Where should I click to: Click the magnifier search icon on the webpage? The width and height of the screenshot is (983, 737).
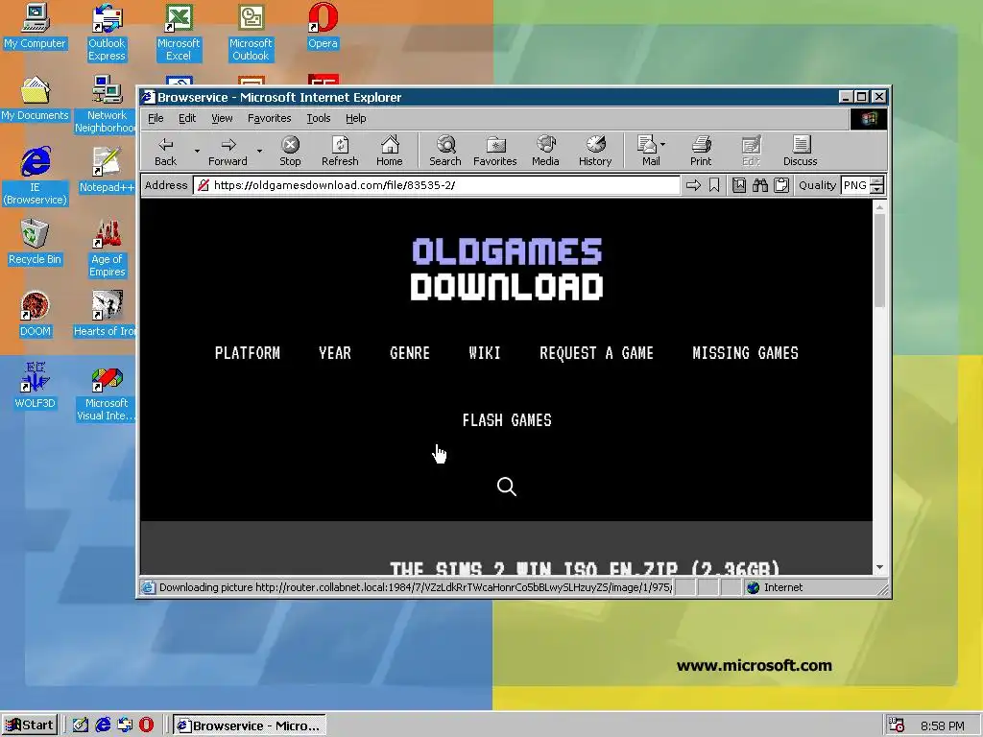[x=507, y=487]
